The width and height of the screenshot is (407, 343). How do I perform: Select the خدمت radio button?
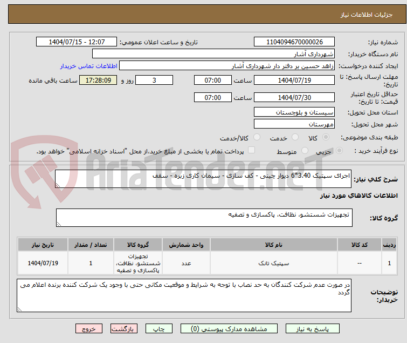pyautogui.click(x=295, y=137)
